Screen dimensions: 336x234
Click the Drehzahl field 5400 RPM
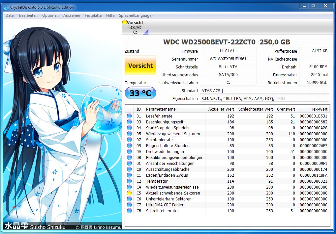coord(314,67)
